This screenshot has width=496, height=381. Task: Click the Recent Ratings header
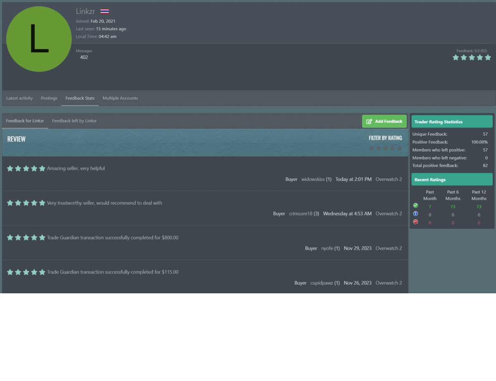coord(452,180)
